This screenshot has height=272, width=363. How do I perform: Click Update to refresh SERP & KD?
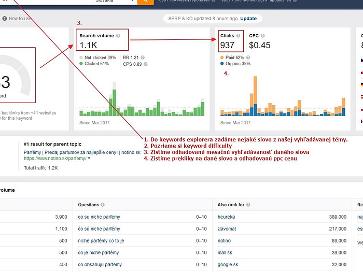click(x=248, y=19)
